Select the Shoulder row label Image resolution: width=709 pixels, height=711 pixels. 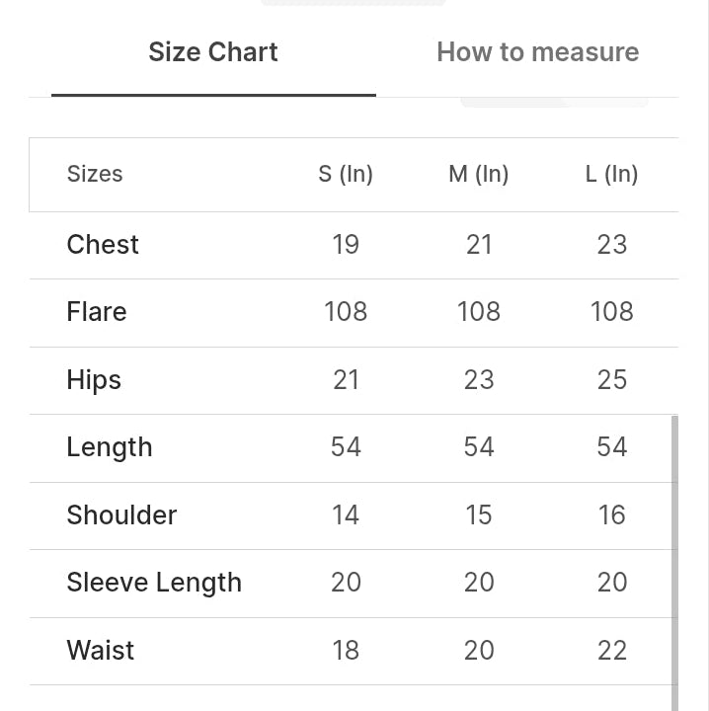click(121, 515)
